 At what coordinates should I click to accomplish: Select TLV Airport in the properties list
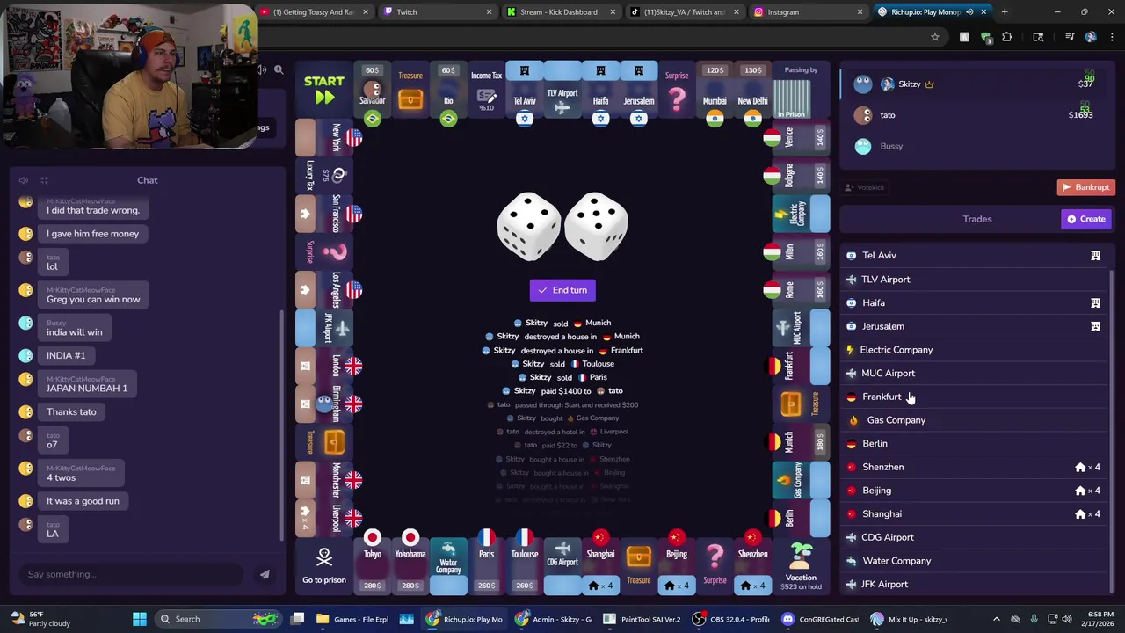(x=973, y=280)
